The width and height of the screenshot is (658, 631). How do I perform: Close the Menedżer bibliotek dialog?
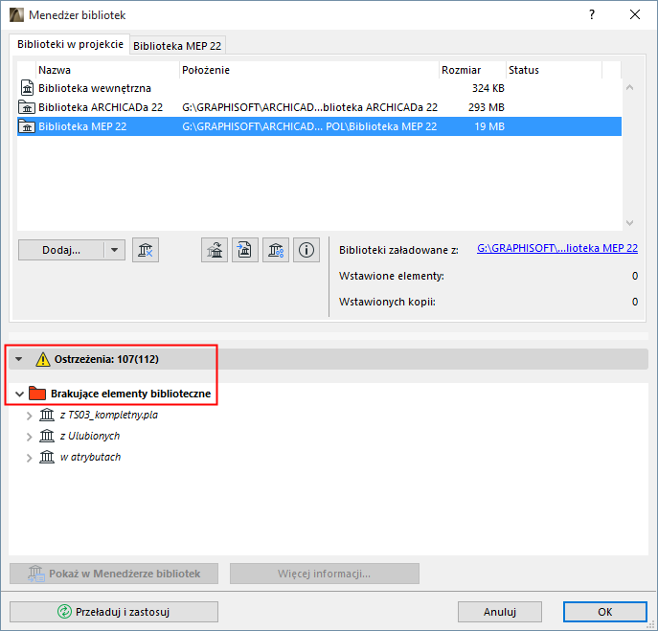tap(635, 14)
